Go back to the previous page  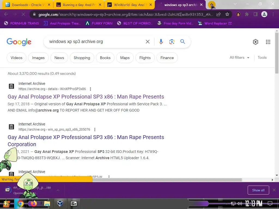click(6, 14)
